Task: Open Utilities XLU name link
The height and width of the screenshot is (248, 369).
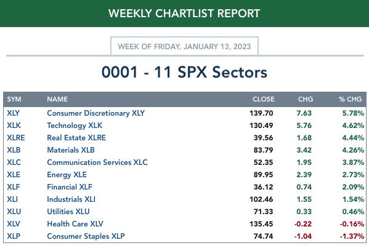Action: coord(68,211)
